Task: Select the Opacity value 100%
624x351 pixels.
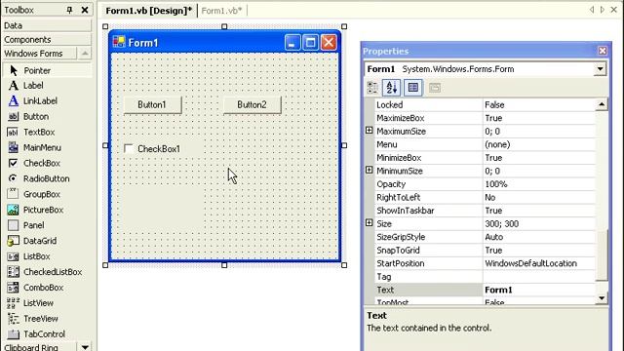Action: pos(539,184)
